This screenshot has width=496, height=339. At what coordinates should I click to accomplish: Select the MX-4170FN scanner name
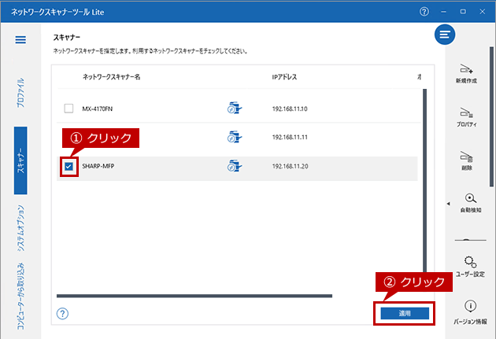click(98, 109)
